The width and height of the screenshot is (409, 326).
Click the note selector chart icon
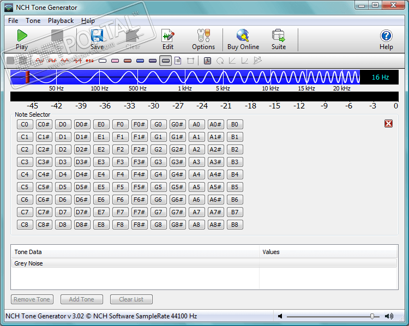click(x=207, y=61)
